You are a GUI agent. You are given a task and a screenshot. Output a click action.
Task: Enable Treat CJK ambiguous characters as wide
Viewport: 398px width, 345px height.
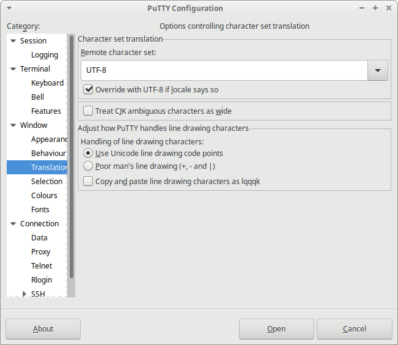tap(89, 111)
